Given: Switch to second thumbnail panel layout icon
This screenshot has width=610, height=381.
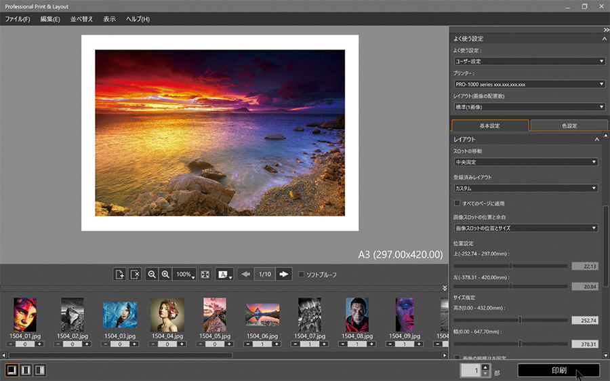Looking at the screenshot, I should click(x=26, y=370).
